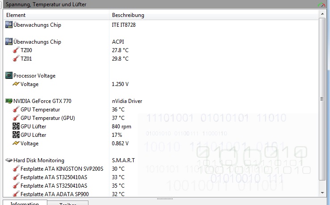
Task: Click the 840 rpm value
Action: pos(121,127)
